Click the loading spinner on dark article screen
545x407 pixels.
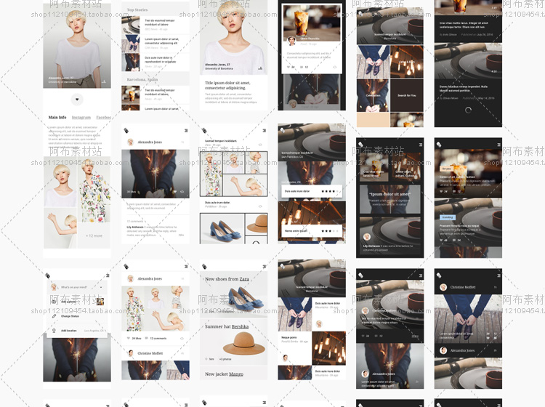click(468, 110)
